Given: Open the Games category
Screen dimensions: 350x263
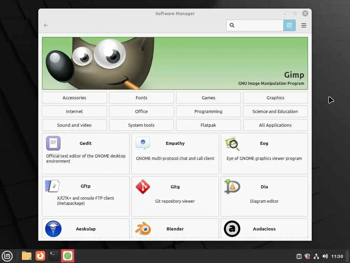Looking at the screenshot, I should [208, 98].
